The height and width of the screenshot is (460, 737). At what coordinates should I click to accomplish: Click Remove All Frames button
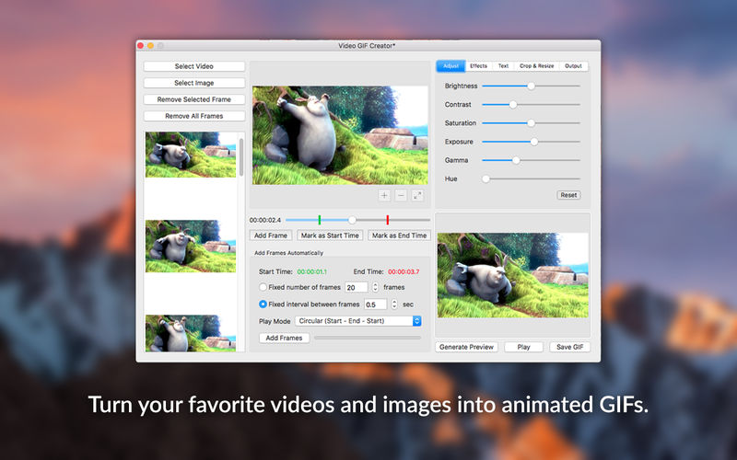coord(193,116)
